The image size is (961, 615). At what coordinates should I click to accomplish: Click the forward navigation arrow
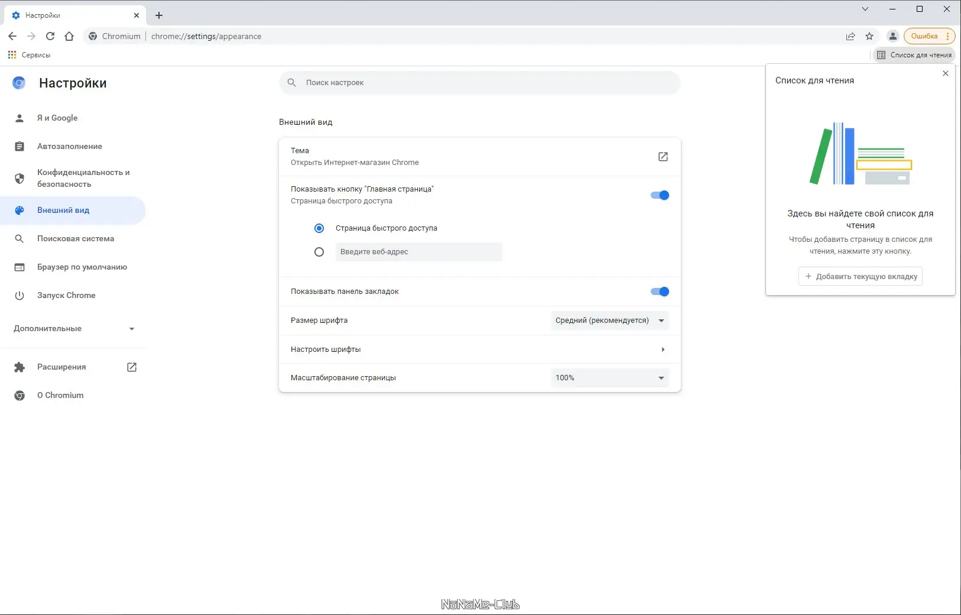pyautogui.click(x=31, y=36)
